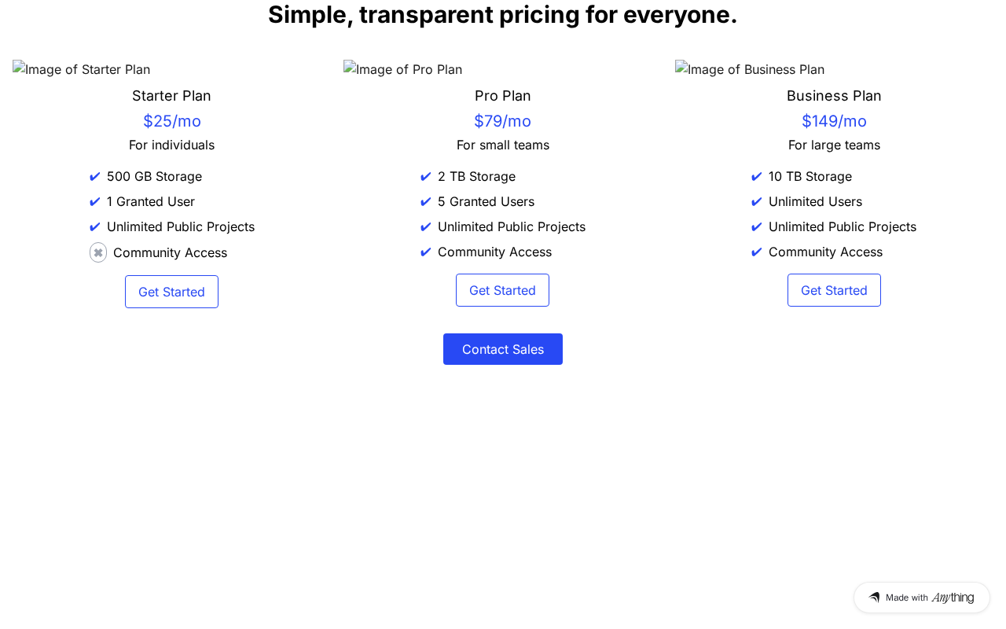Click the Contact Sales button

click(x=503, y=349)
